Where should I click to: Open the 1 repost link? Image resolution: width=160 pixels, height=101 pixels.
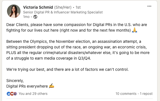(146, 94)
